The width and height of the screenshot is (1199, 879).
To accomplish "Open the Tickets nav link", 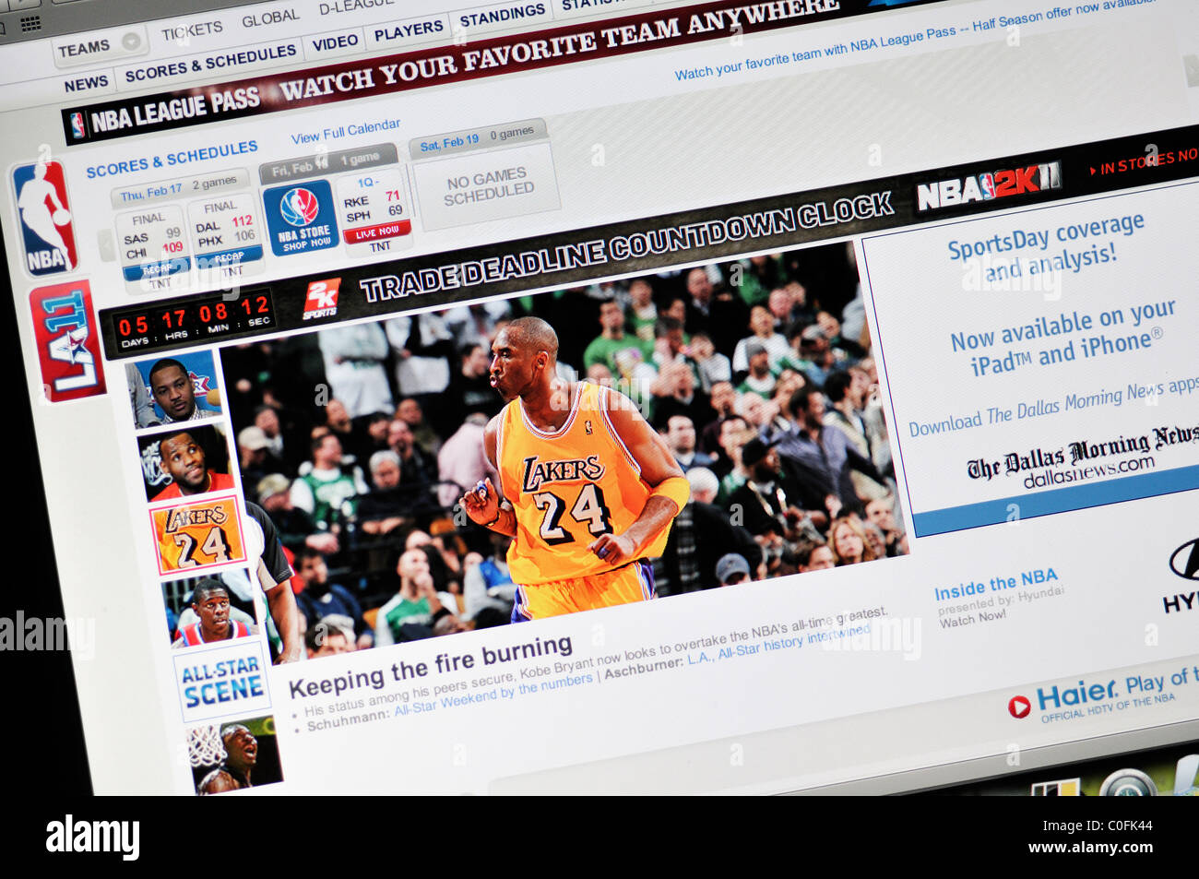I will click(192, 31).
